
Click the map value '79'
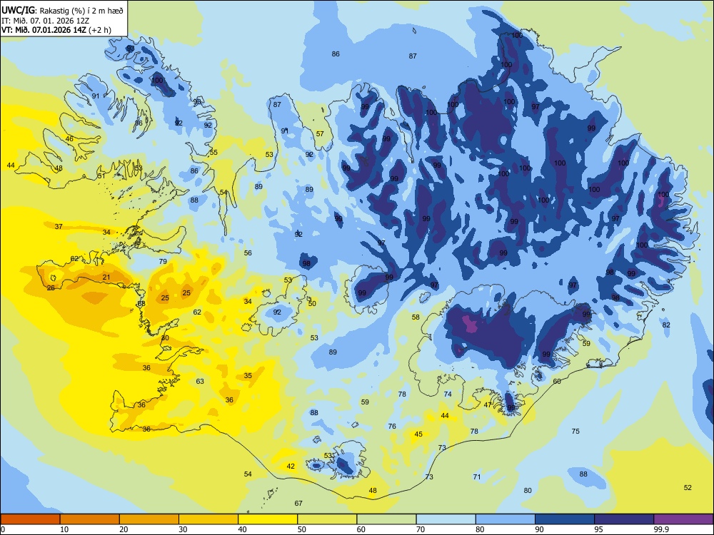163,261
